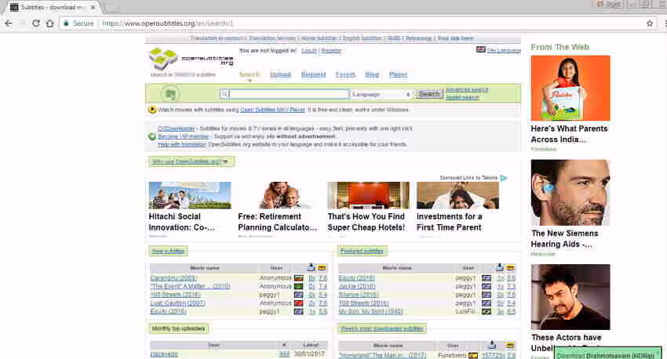Screen dimensions: 667x359
Task: Open Lust, Caution (2007) subtitle entry
Action: 177,303
